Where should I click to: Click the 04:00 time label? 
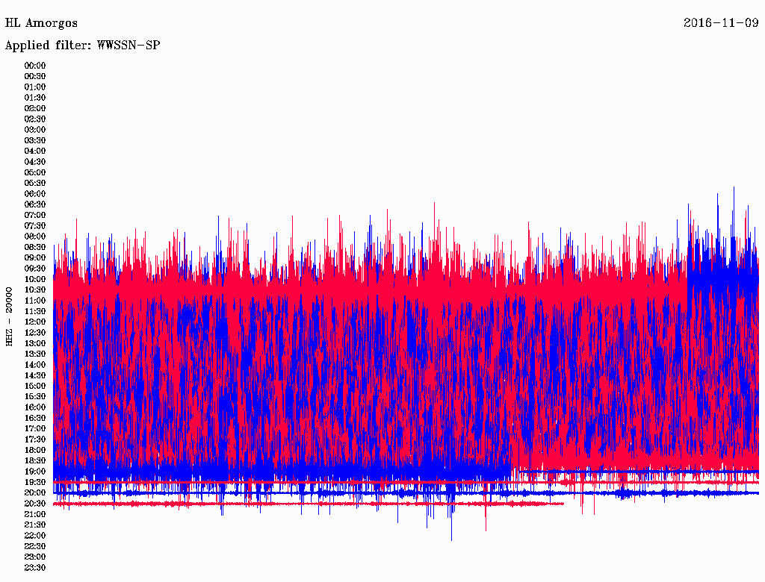[35, 151]
